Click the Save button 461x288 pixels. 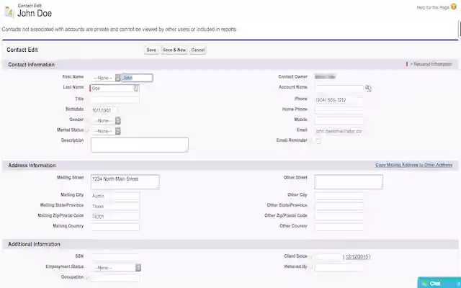(151, 50)
